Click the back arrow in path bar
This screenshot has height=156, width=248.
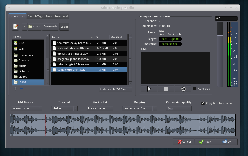tap(24, 26)
